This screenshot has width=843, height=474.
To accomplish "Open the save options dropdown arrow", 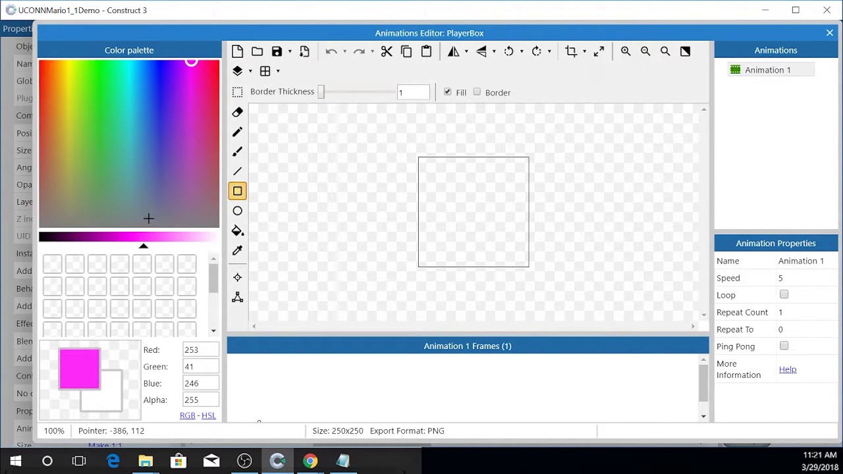I will click(290, 52).
